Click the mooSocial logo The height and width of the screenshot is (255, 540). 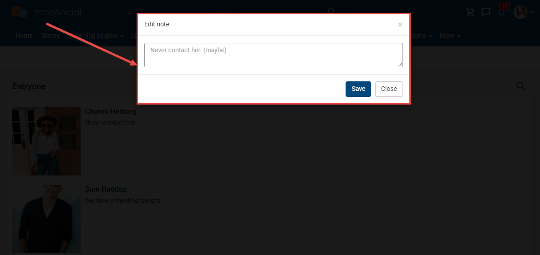point(46,12)
